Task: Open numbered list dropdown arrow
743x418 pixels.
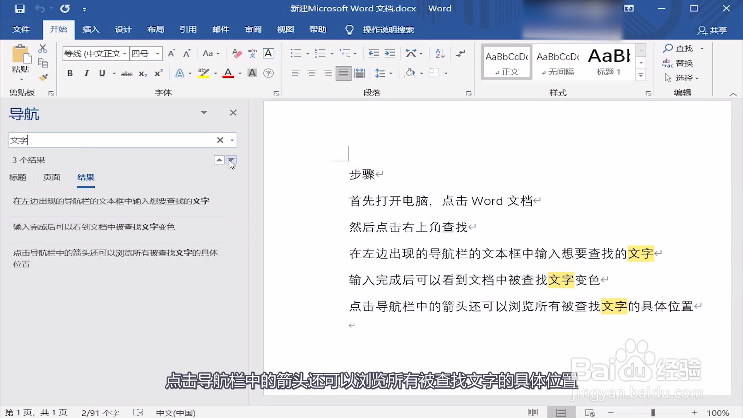Action: point(332,53)
